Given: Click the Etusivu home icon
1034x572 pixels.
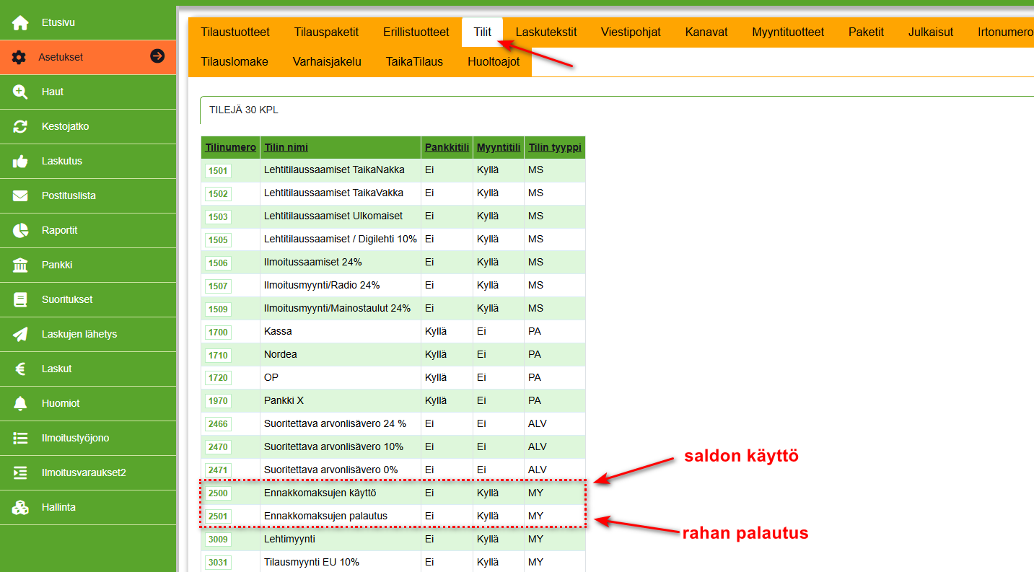Looking at the screenshot, I should point(20,22).
